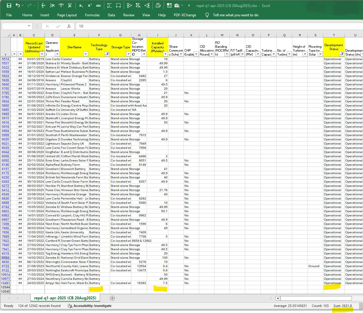
Task: Click the Trace Precedents icon
Action: tap(129, 5)
